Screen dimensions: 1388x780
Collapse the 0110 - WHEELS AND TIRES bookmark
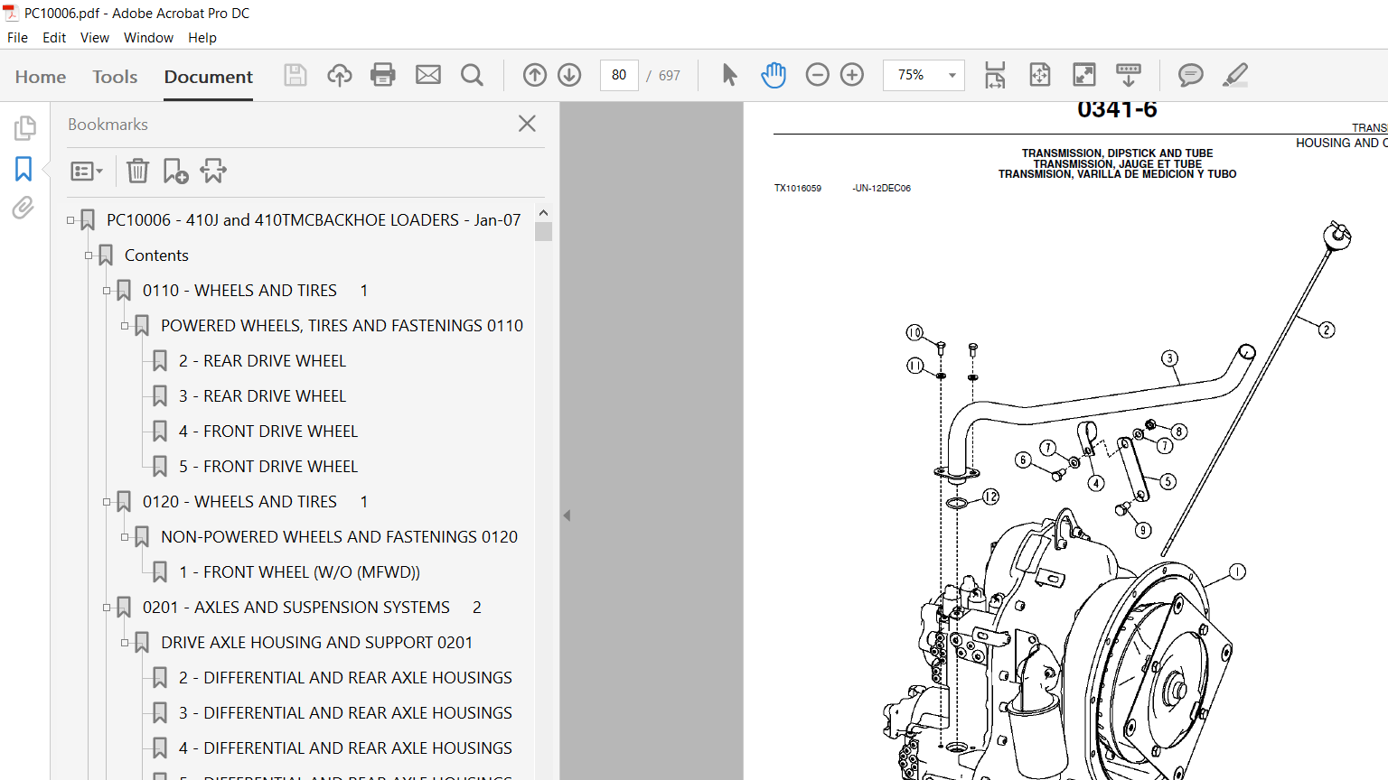(107, 291)
